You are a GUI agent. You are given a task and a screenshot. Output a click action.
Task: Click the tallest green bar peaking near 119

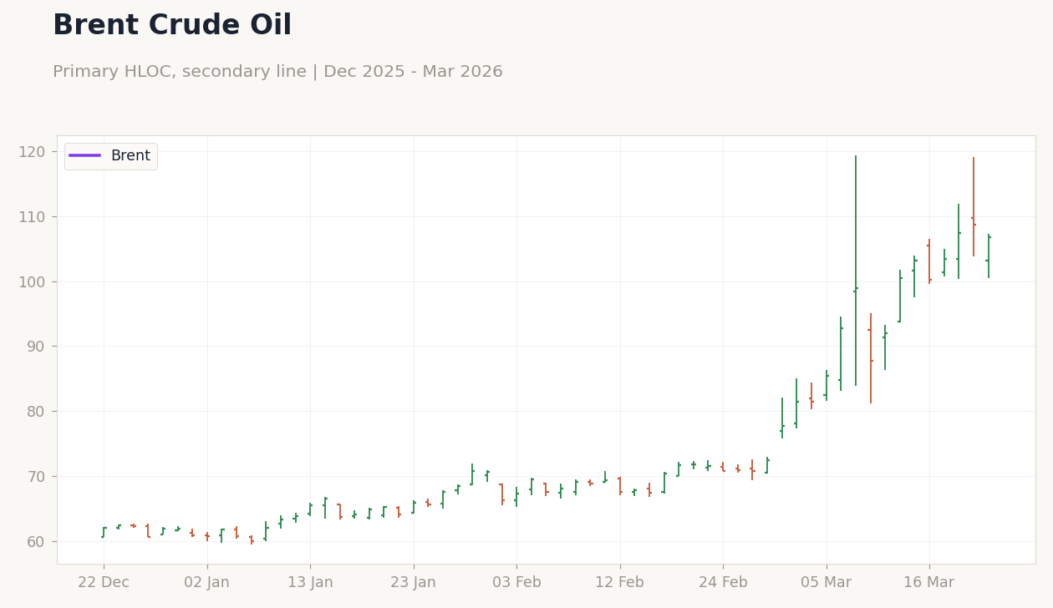click(x=856, y=271)
